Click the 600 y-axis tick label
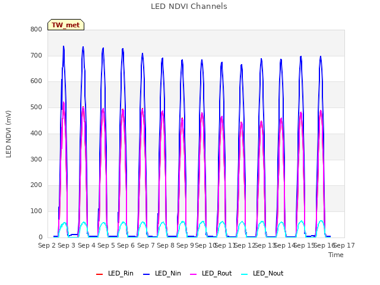380x285 pixels. click(36, 81)
